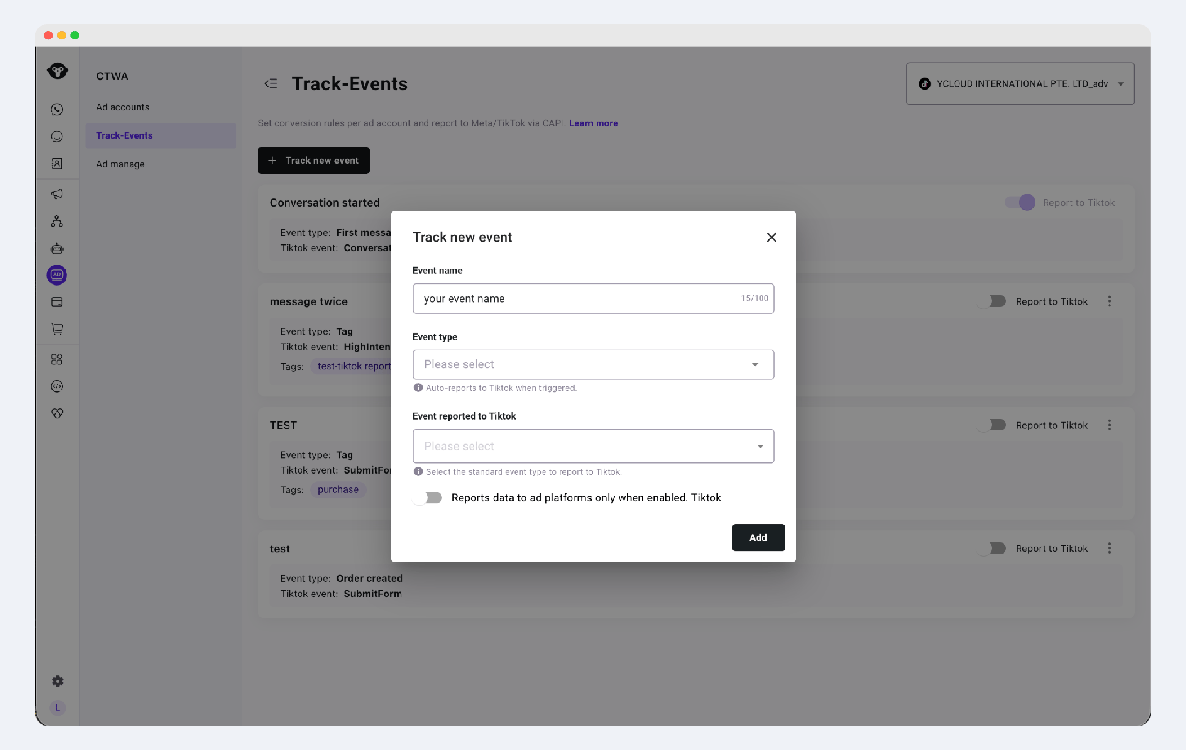Open the Event reported to Tiktok dropdown
Viewport: 1186px width, 750px height.
point(593,446)
